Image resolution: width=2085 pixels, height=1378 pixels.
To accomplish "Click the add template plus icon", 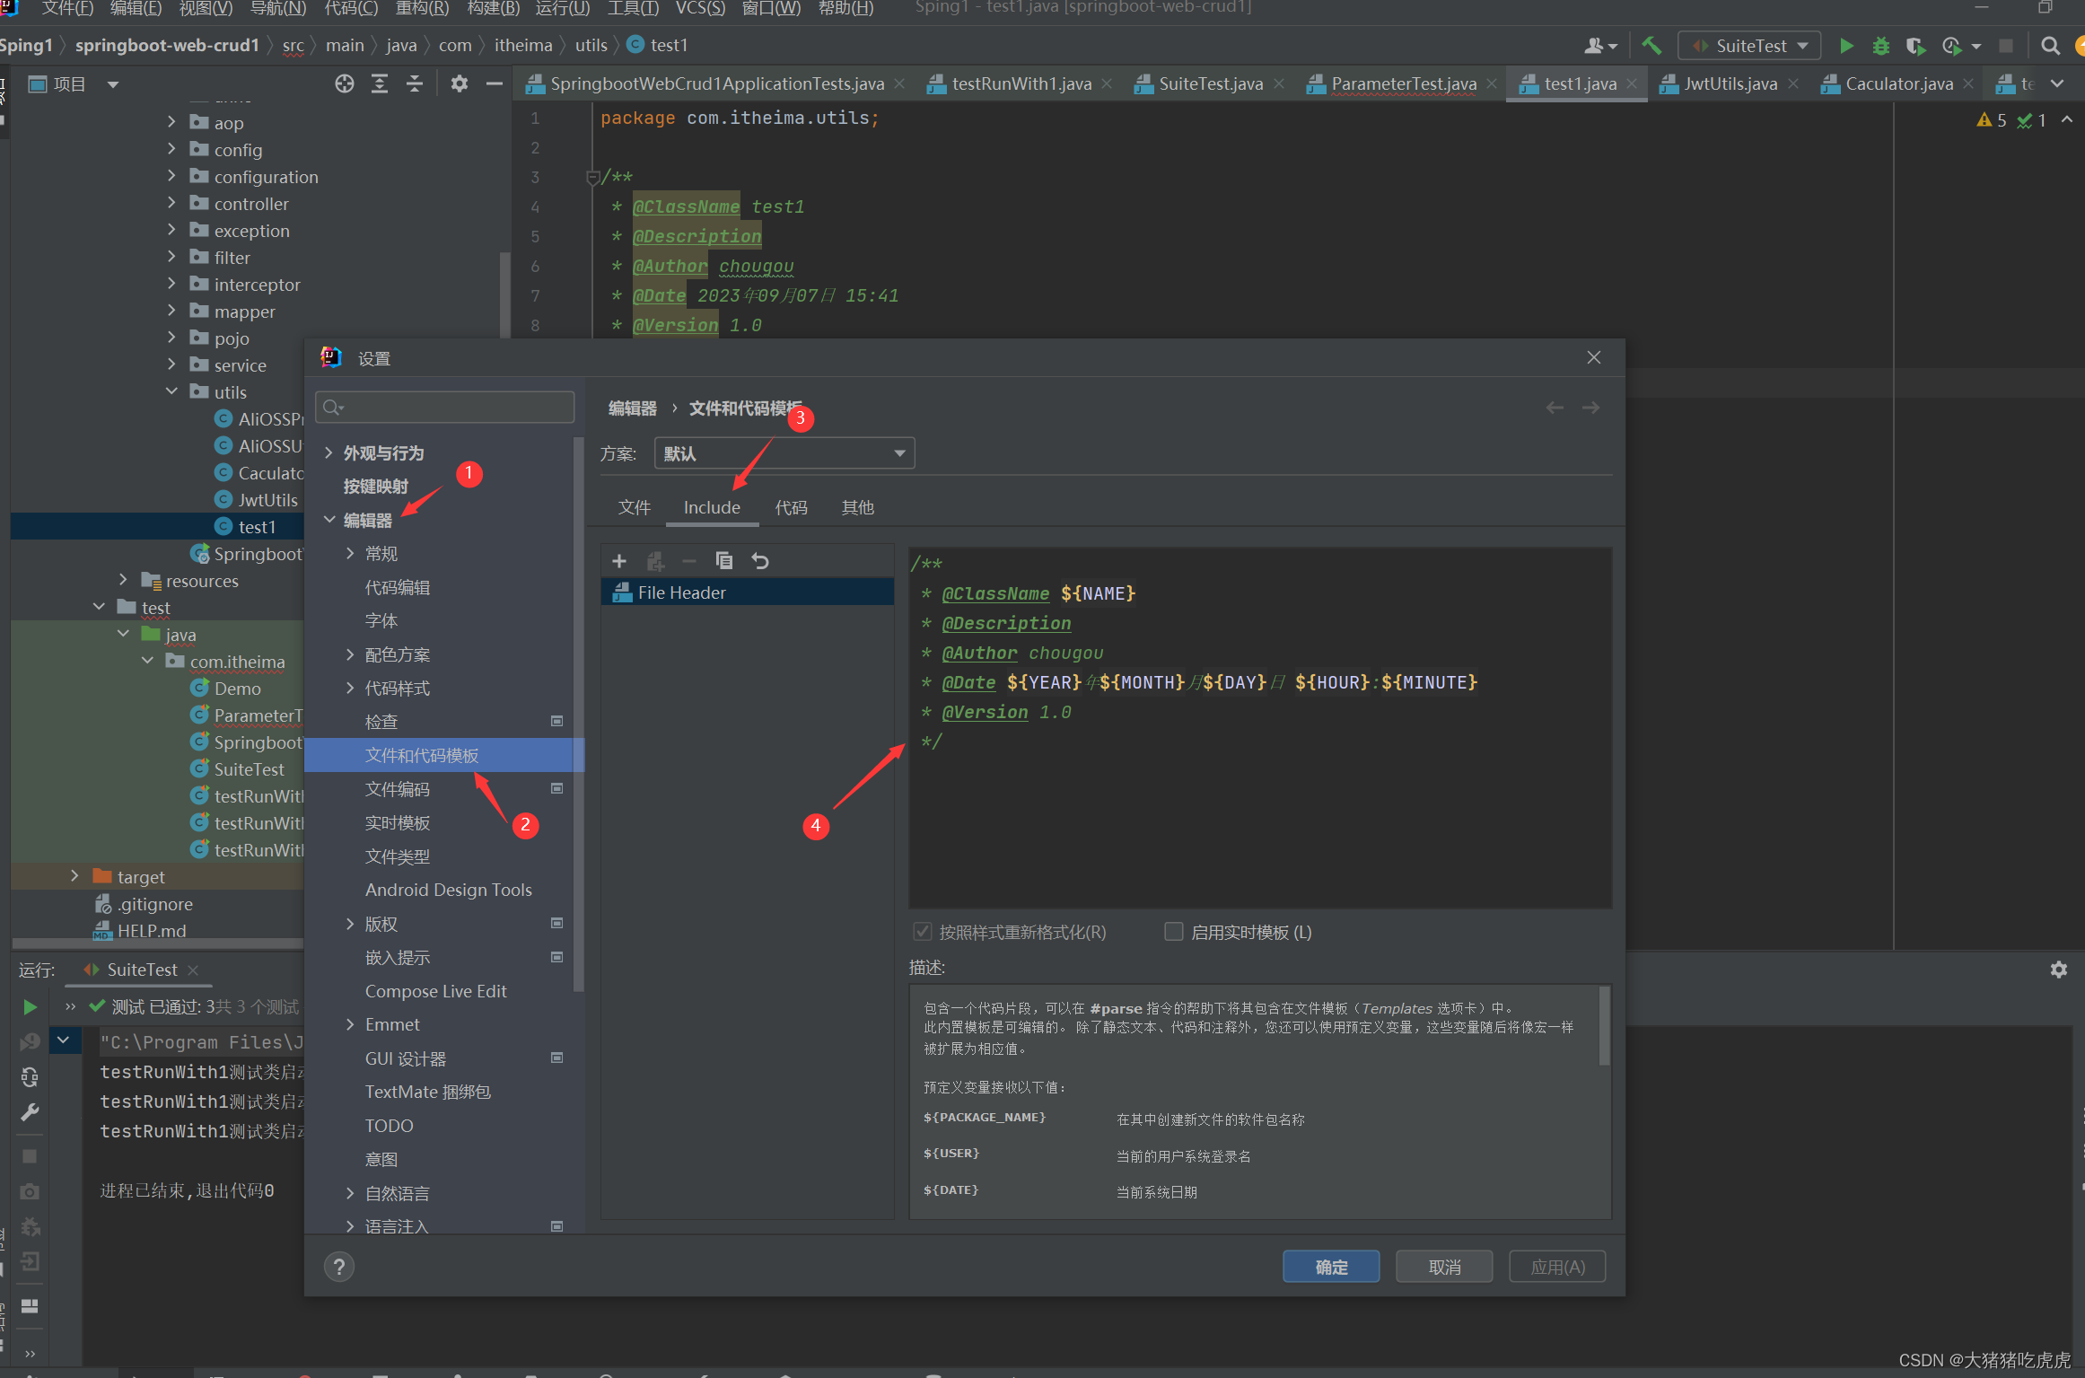I will (x=619, y=561).
